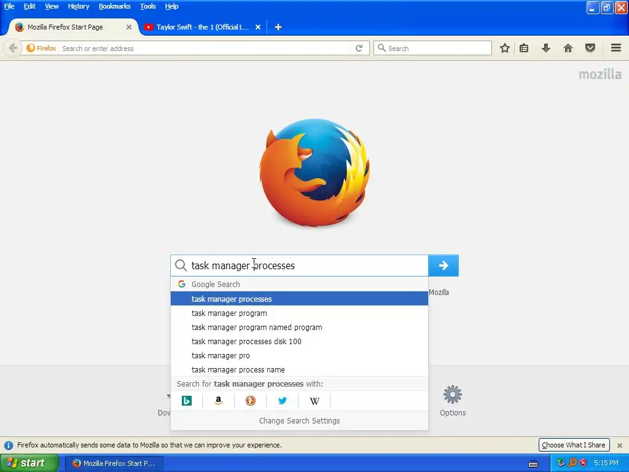
Task: Open the Help menu
Action: click(172, 6)
